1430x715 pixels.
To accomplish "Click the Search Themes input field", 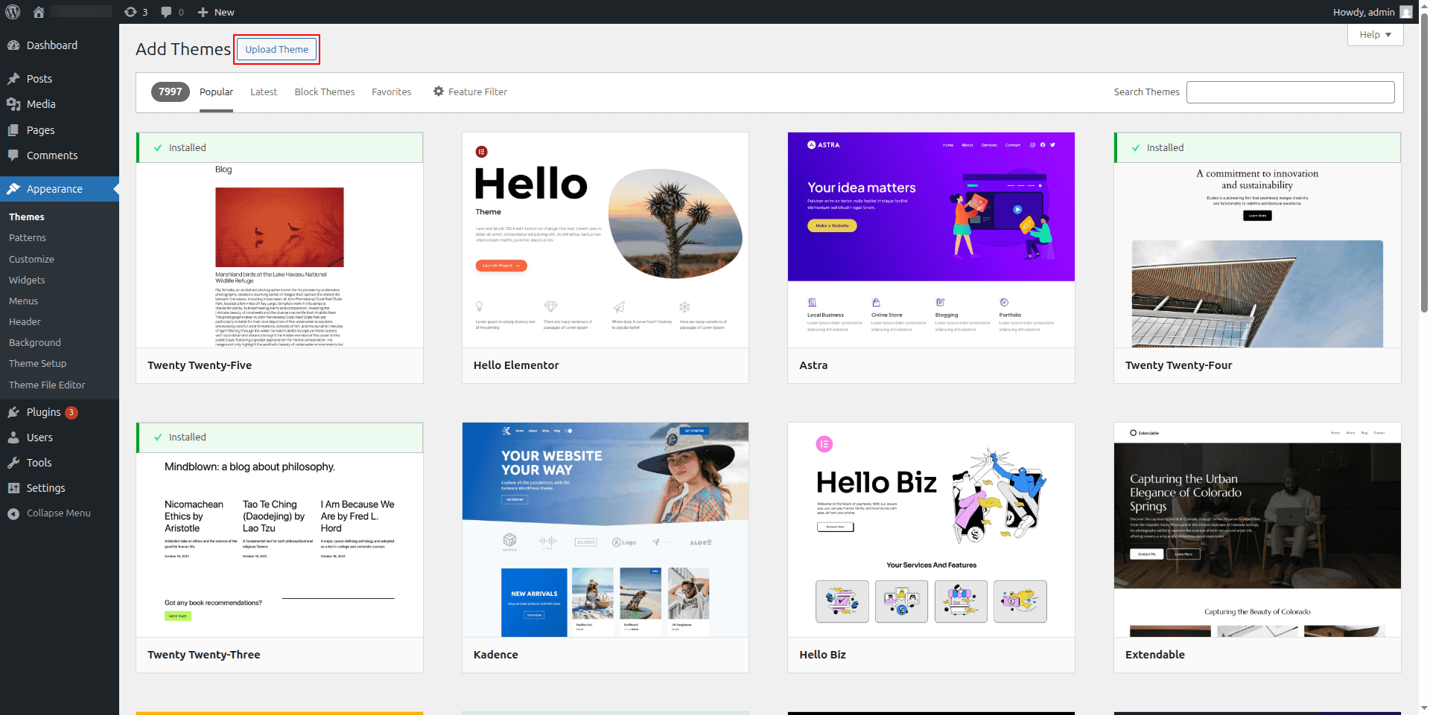I will (1290, 92).
